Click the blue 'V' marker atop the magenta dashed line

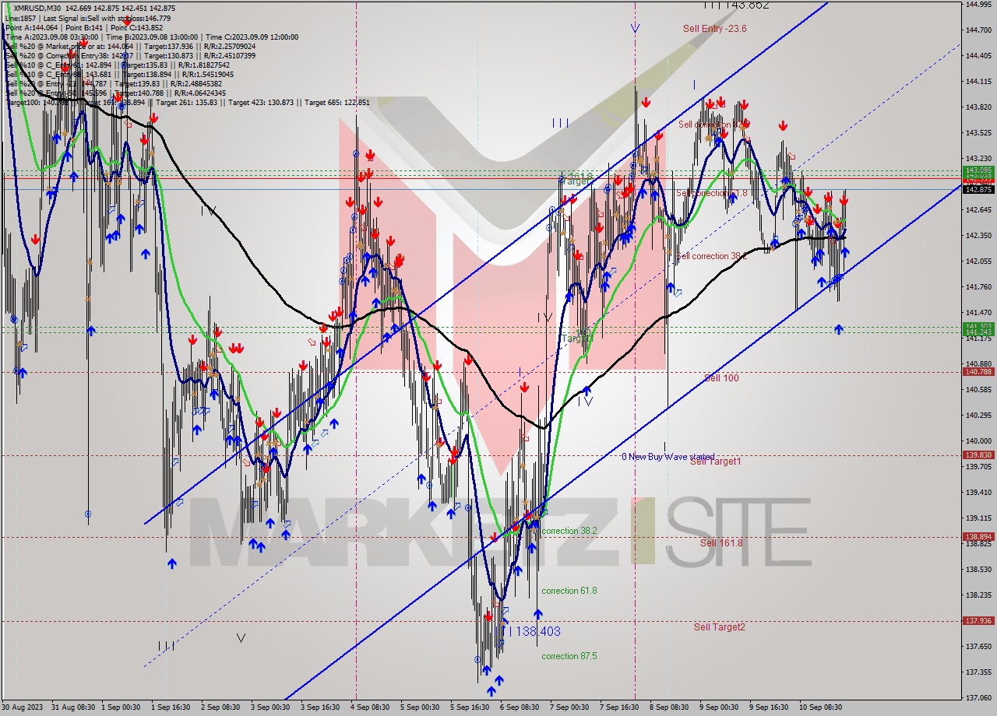tap(636, 29)
